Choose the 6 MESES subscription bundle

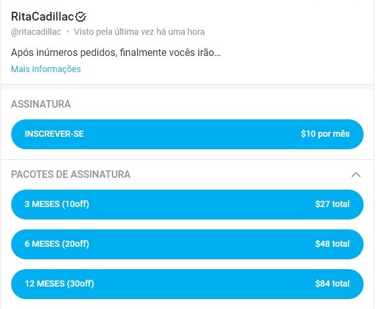tap(186, 244)
